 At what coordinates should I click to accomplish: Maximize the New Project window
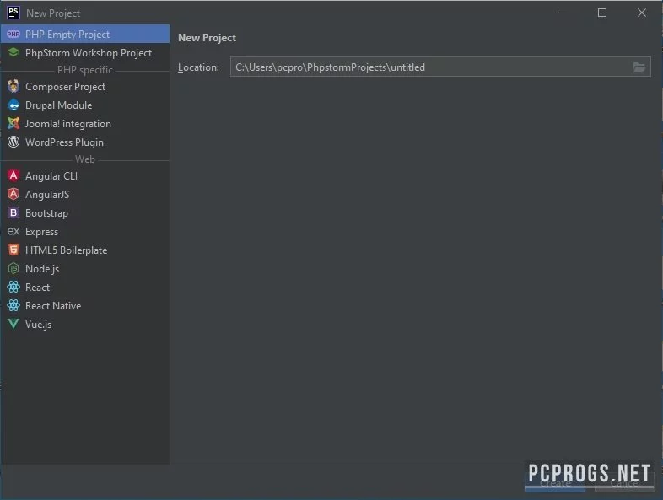tap(602, 13)
